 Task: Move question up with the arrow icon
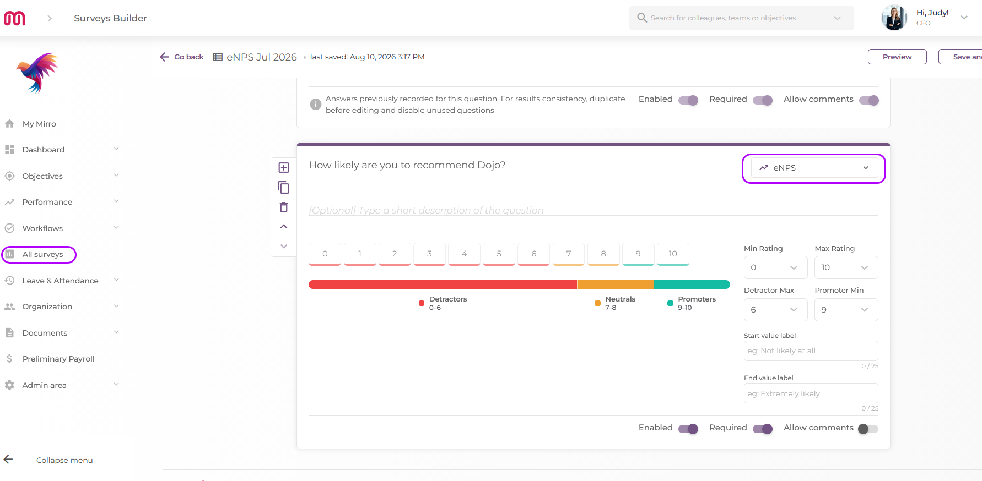[x=284, y=227]
